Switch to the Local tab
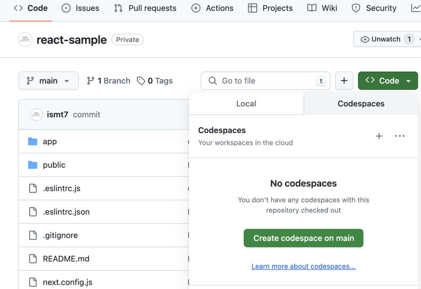Viewport: 421px width, 289px height. 246,103
